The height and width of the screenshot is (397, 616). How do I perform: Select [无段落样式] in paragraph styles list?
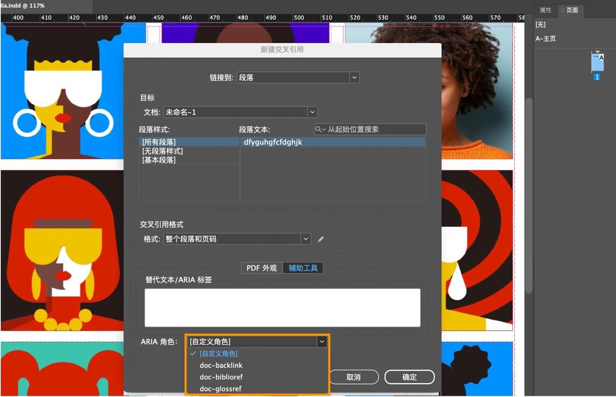[189, 151]
